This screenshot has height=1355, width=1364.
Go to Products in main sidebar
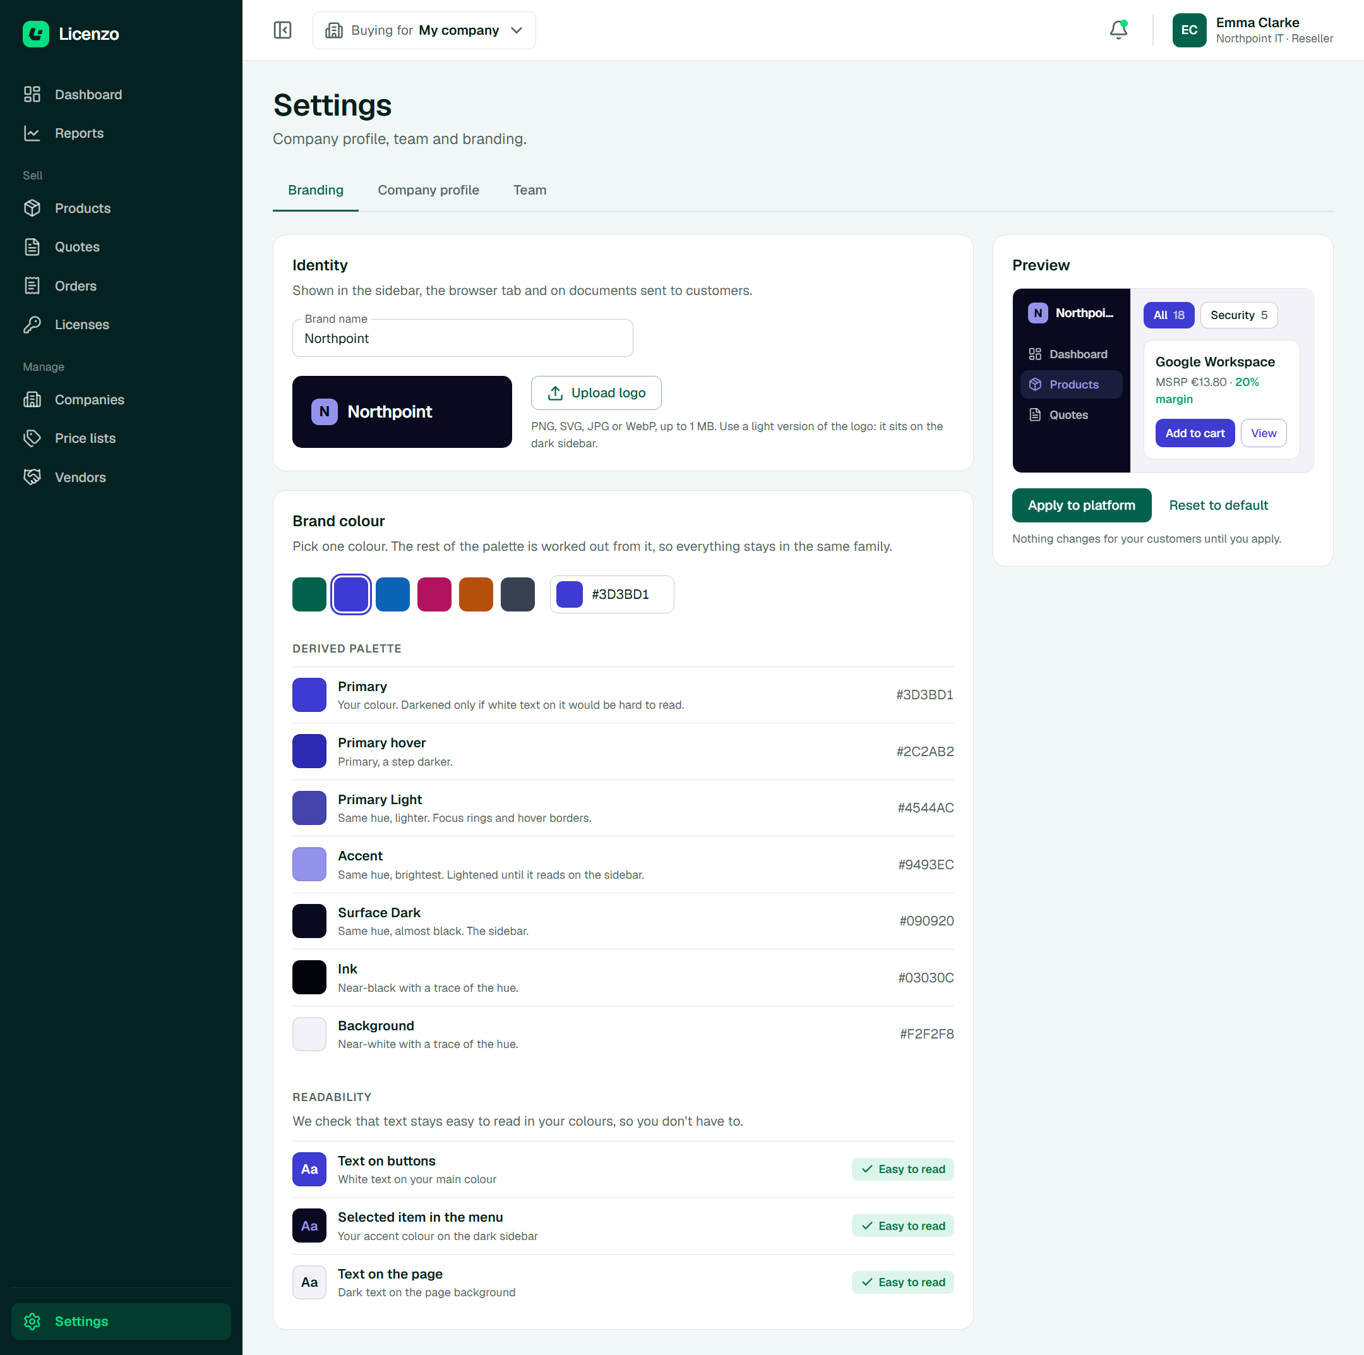pyautogui.click(x=121, y=208)
